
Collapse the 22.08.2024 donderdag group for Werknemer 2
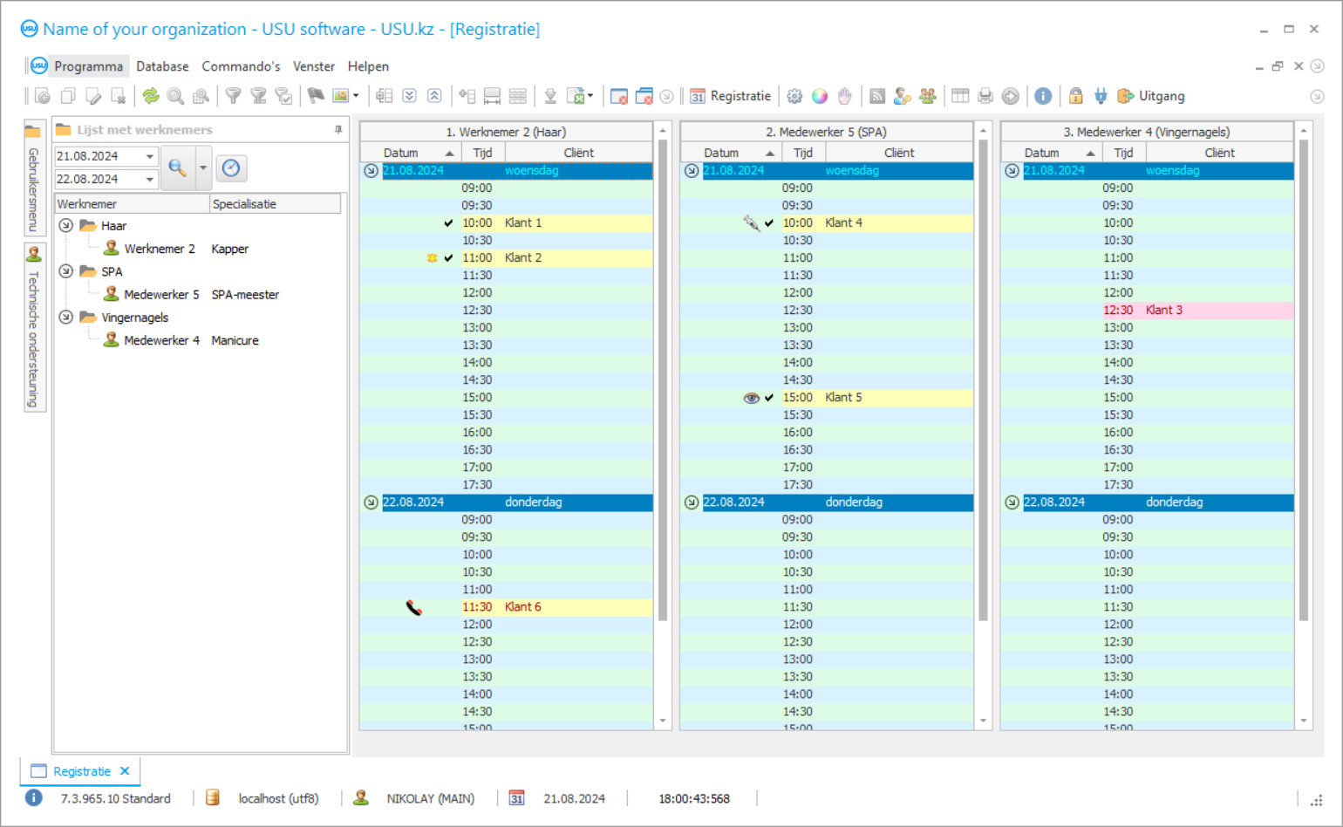371,502
